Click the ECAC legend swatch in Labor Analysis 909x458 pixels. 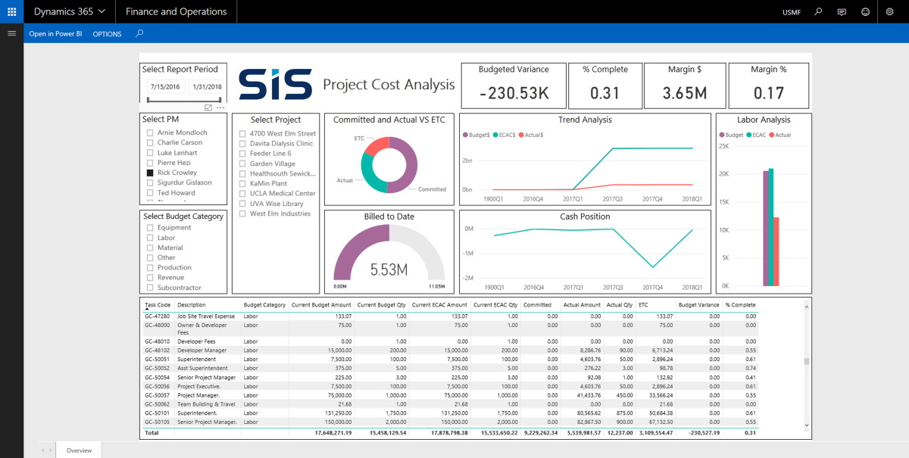click(x=748, y=135)
